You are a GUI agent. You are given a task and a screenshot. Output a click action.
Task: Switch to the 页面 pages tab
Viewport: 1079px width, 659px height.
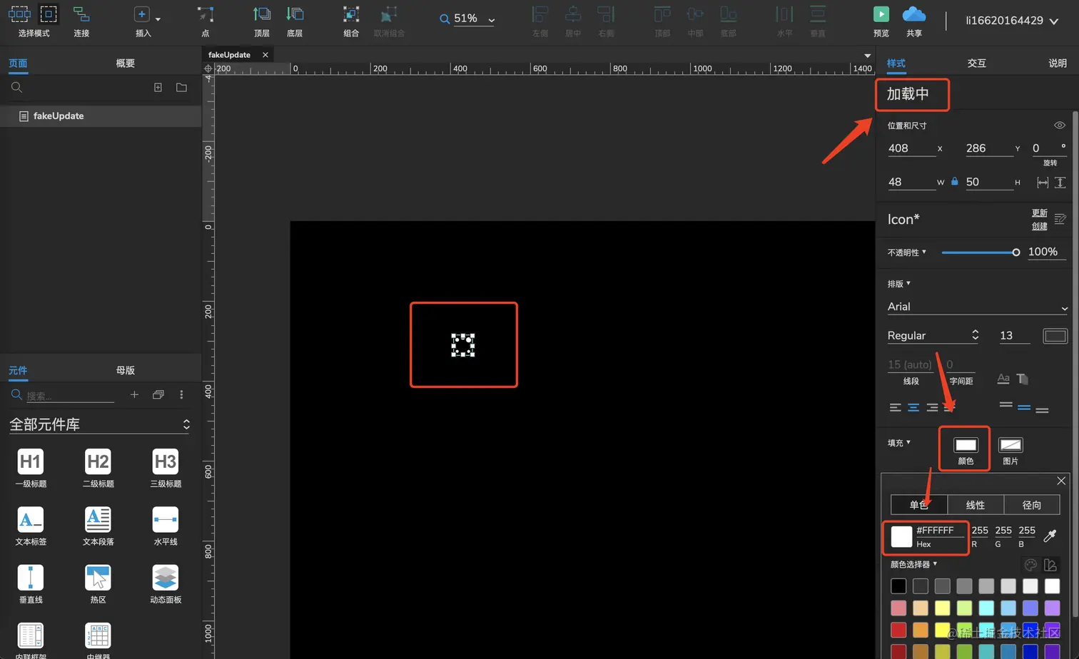point(18,63)
